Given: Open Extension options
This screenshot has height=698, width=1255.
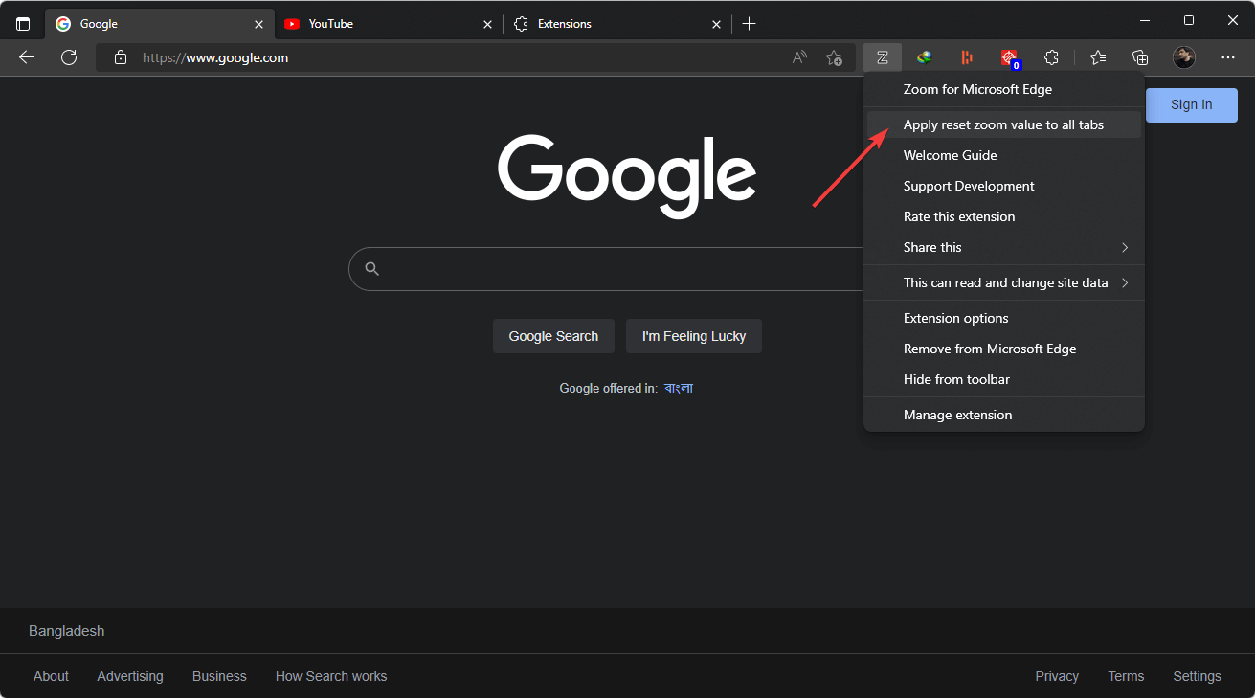Looking at the screenshot, I should coord(1004,318).
